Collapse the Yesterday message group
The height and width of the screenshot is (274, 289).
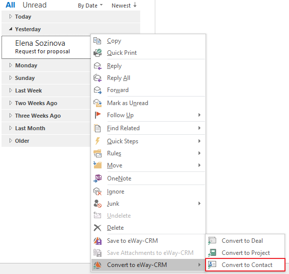point(11,29)
